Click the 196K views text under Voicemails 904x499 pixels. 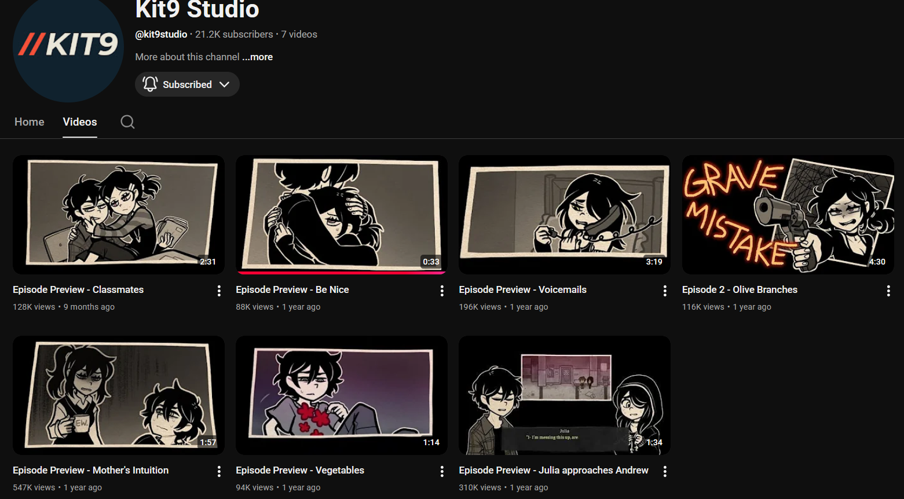(480, 307)
